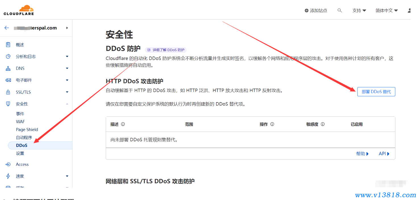Open the 概述 overview clipboard icon
The image size is (417, 200).
click(8, 45)
